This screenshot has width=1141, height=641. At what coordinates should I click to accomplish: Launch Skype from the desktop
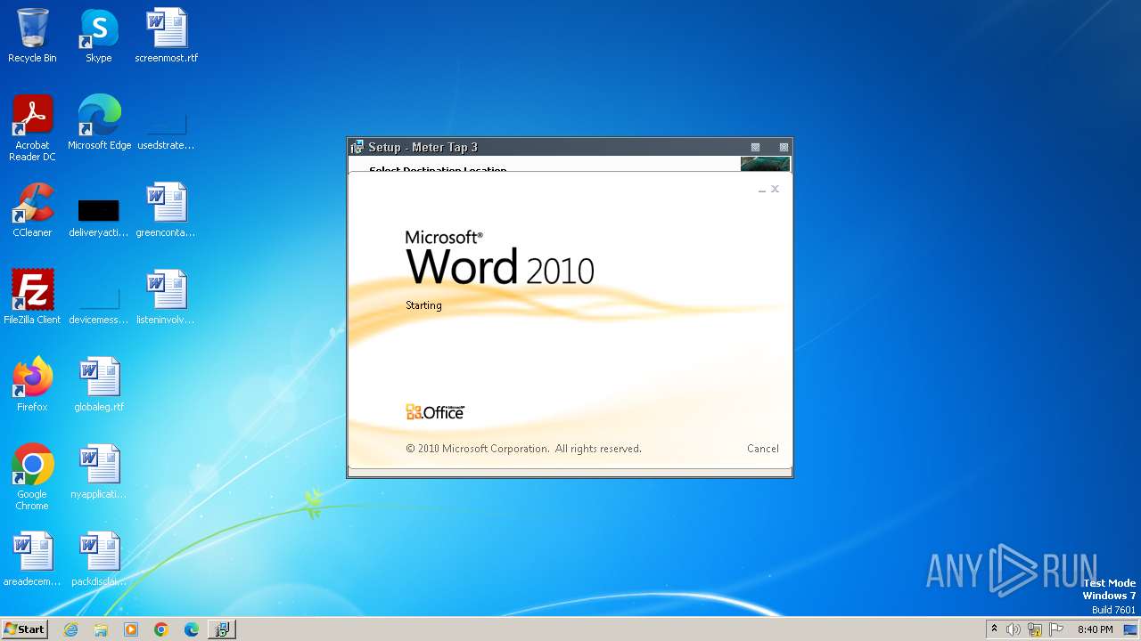pos(98,36)
